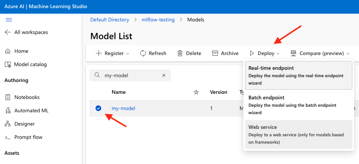Uncheck the my-model row checkbox
Viewport: 359px width, 164px height.
pyautogui.click(x=98, y=108)
